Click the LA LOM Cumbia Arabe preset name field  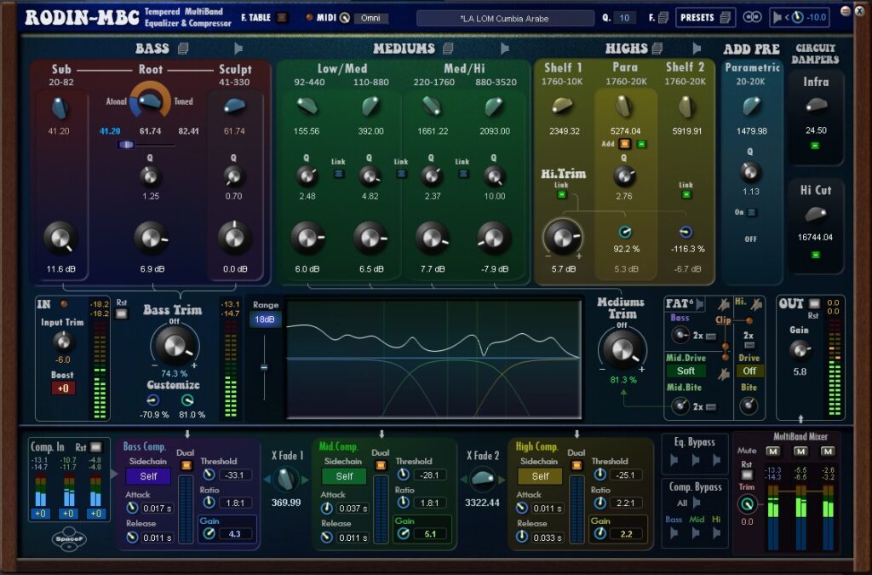pyautogui.click(x=502, y=16)
